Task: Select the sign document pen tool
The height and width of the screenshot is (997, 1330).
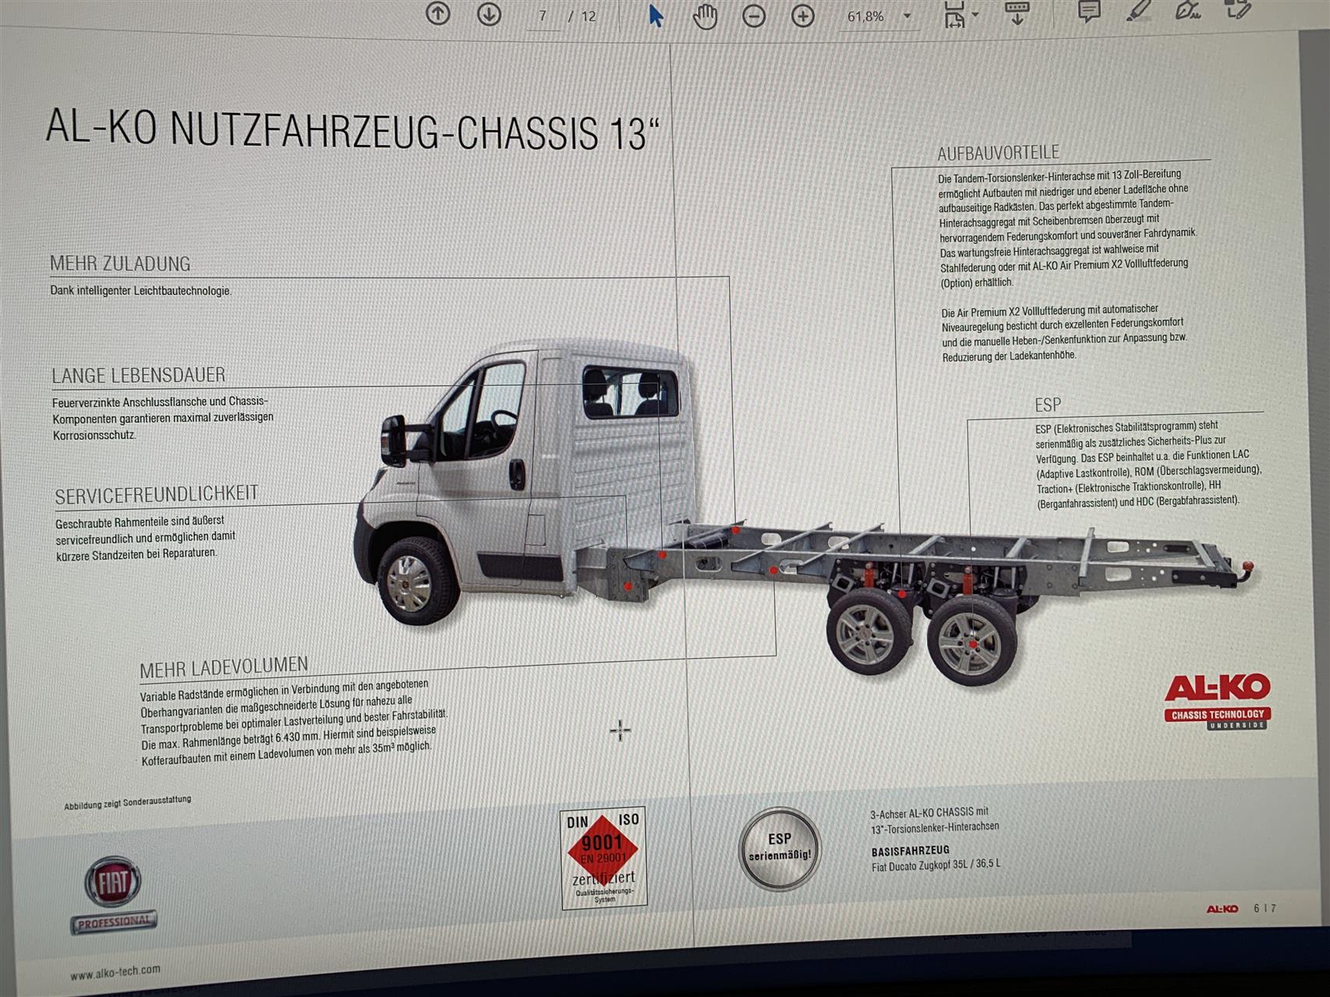Action: (x=1188, y=10)
